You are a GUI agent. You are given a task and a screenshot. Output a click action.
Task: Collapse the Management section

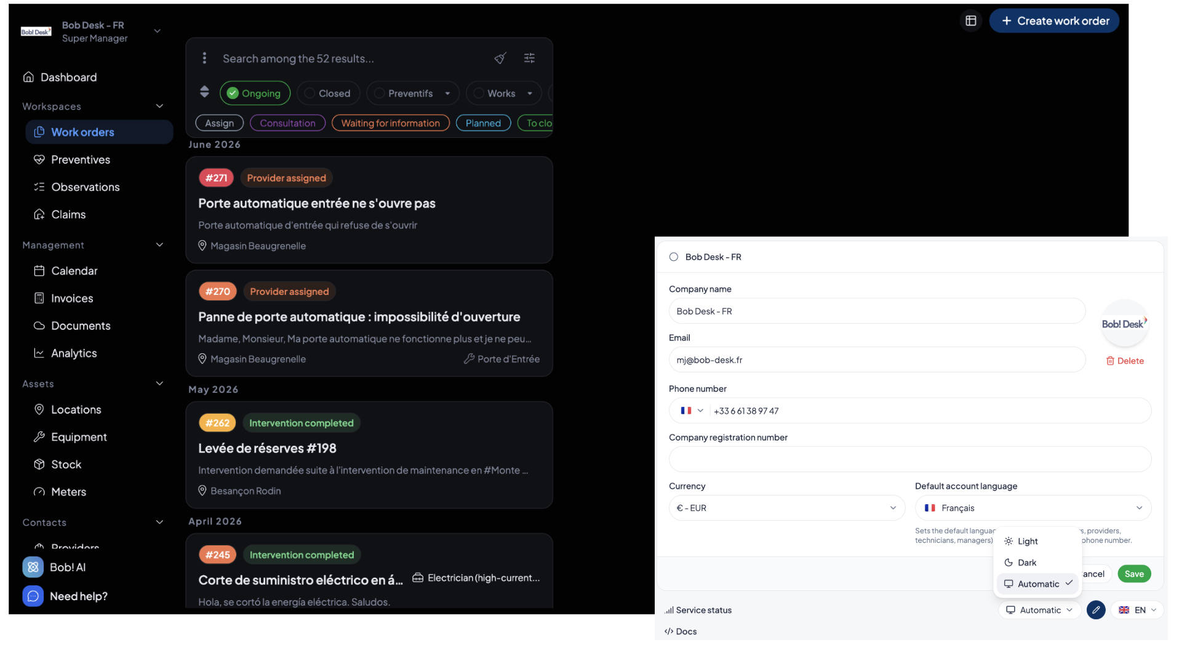(159, 245)
